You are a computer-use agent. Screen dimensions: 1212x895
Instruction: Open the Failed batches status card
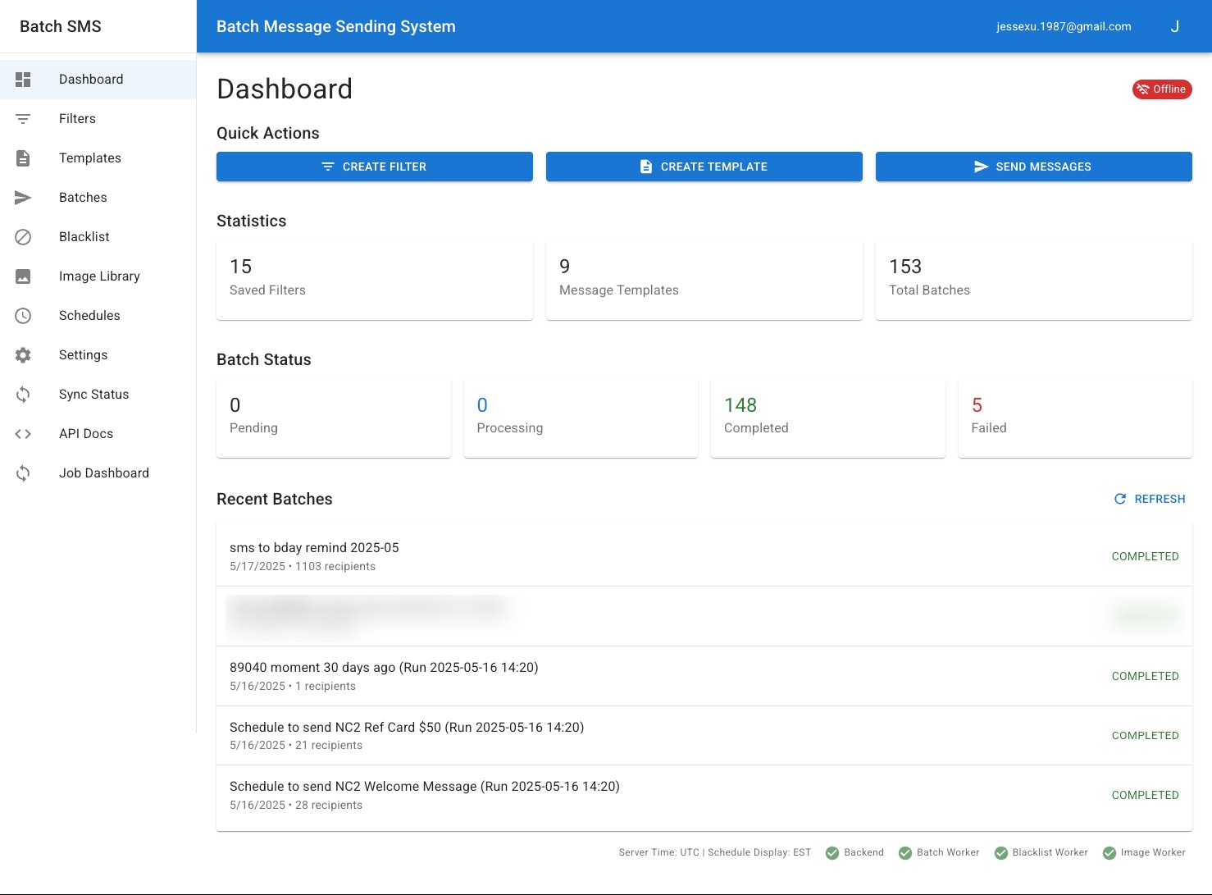pos(1074,418)
